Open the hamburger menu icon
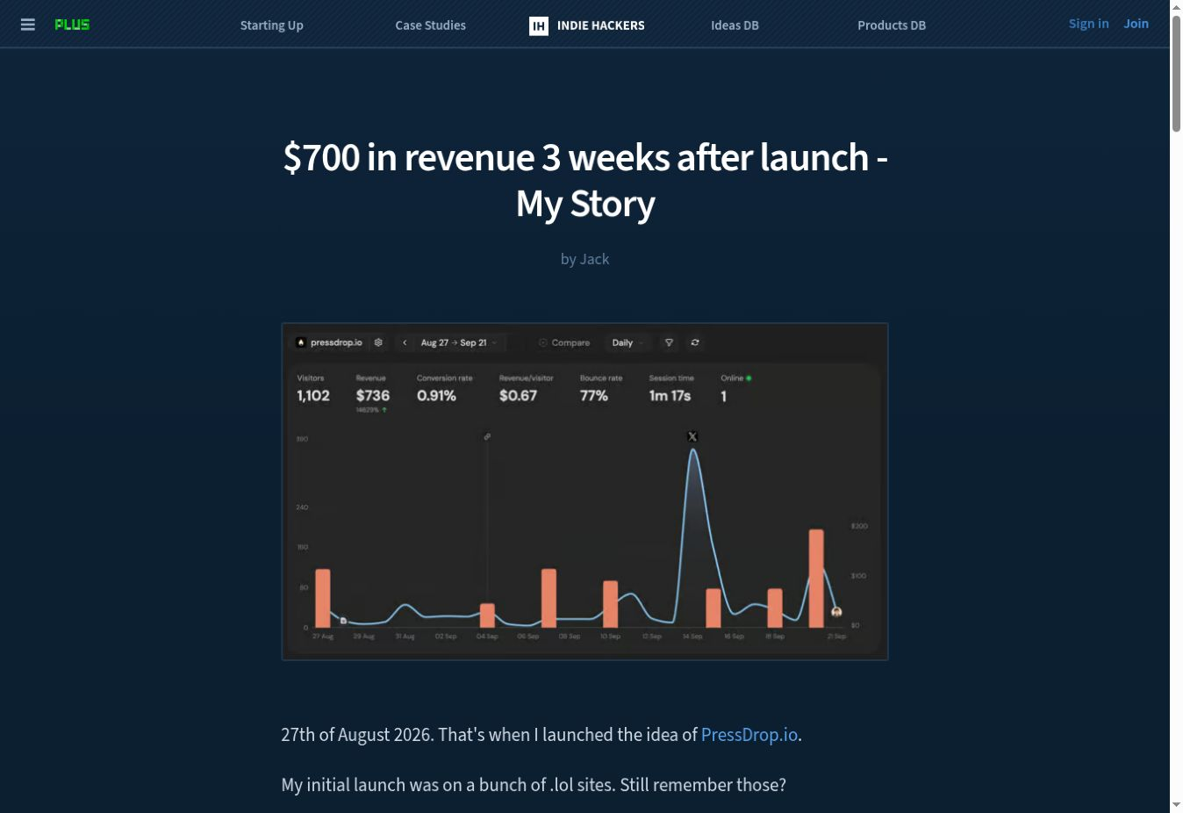The height and width of the screenshot is (813, 1183). pos(28,25)
